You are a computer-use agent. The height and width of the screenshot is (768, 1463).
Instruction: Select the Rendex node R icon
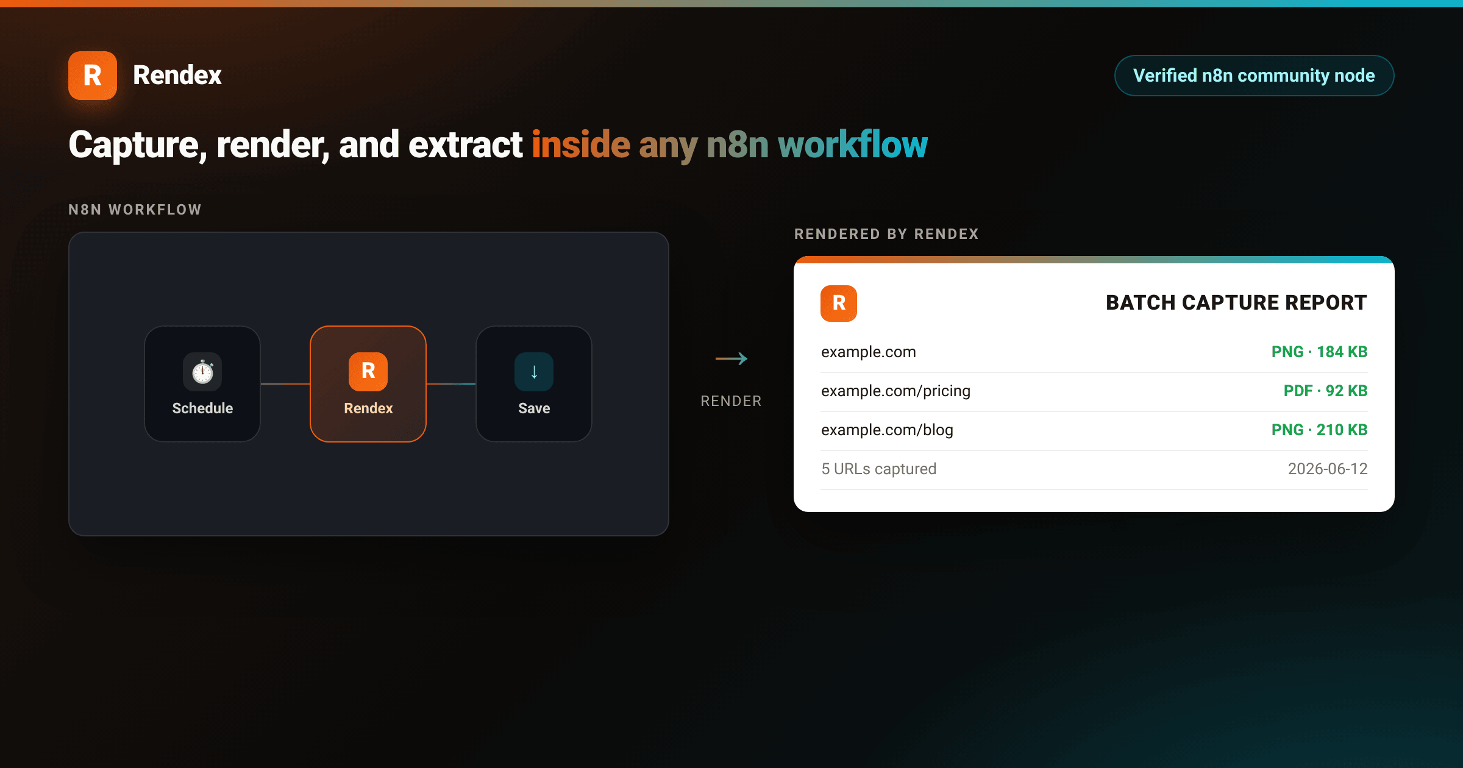click(x=368, y=372)
